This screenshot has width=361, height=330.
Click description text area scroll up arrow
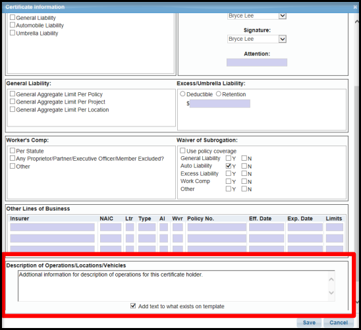pyautogui.click(x=331, y=279)
